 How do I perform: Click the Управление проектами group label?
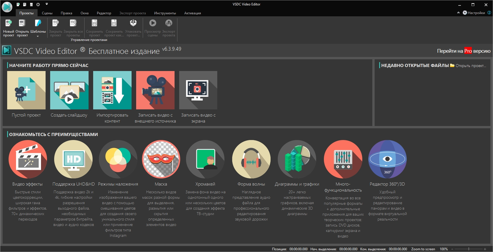89,40
